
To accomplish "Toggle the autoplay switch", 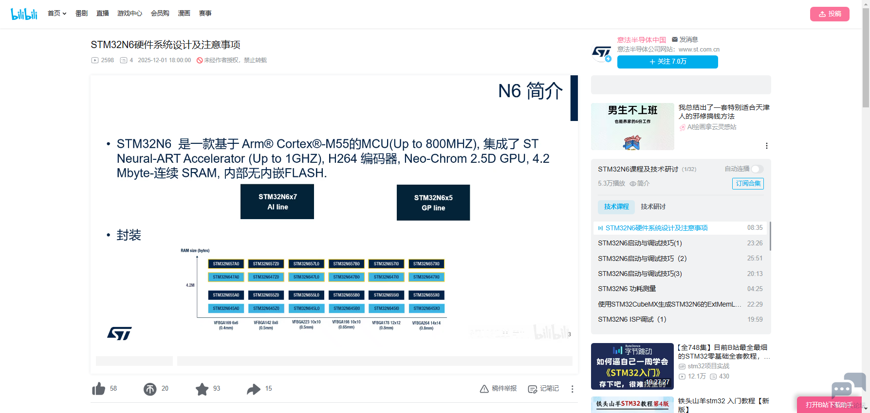I will [x=757, y=169].
